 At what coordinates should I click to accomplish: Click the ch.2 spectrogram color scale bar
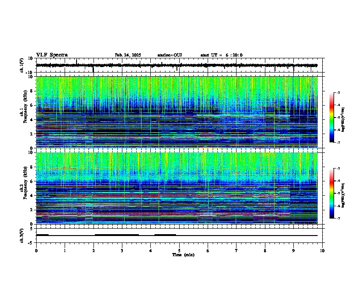(332, 193)
